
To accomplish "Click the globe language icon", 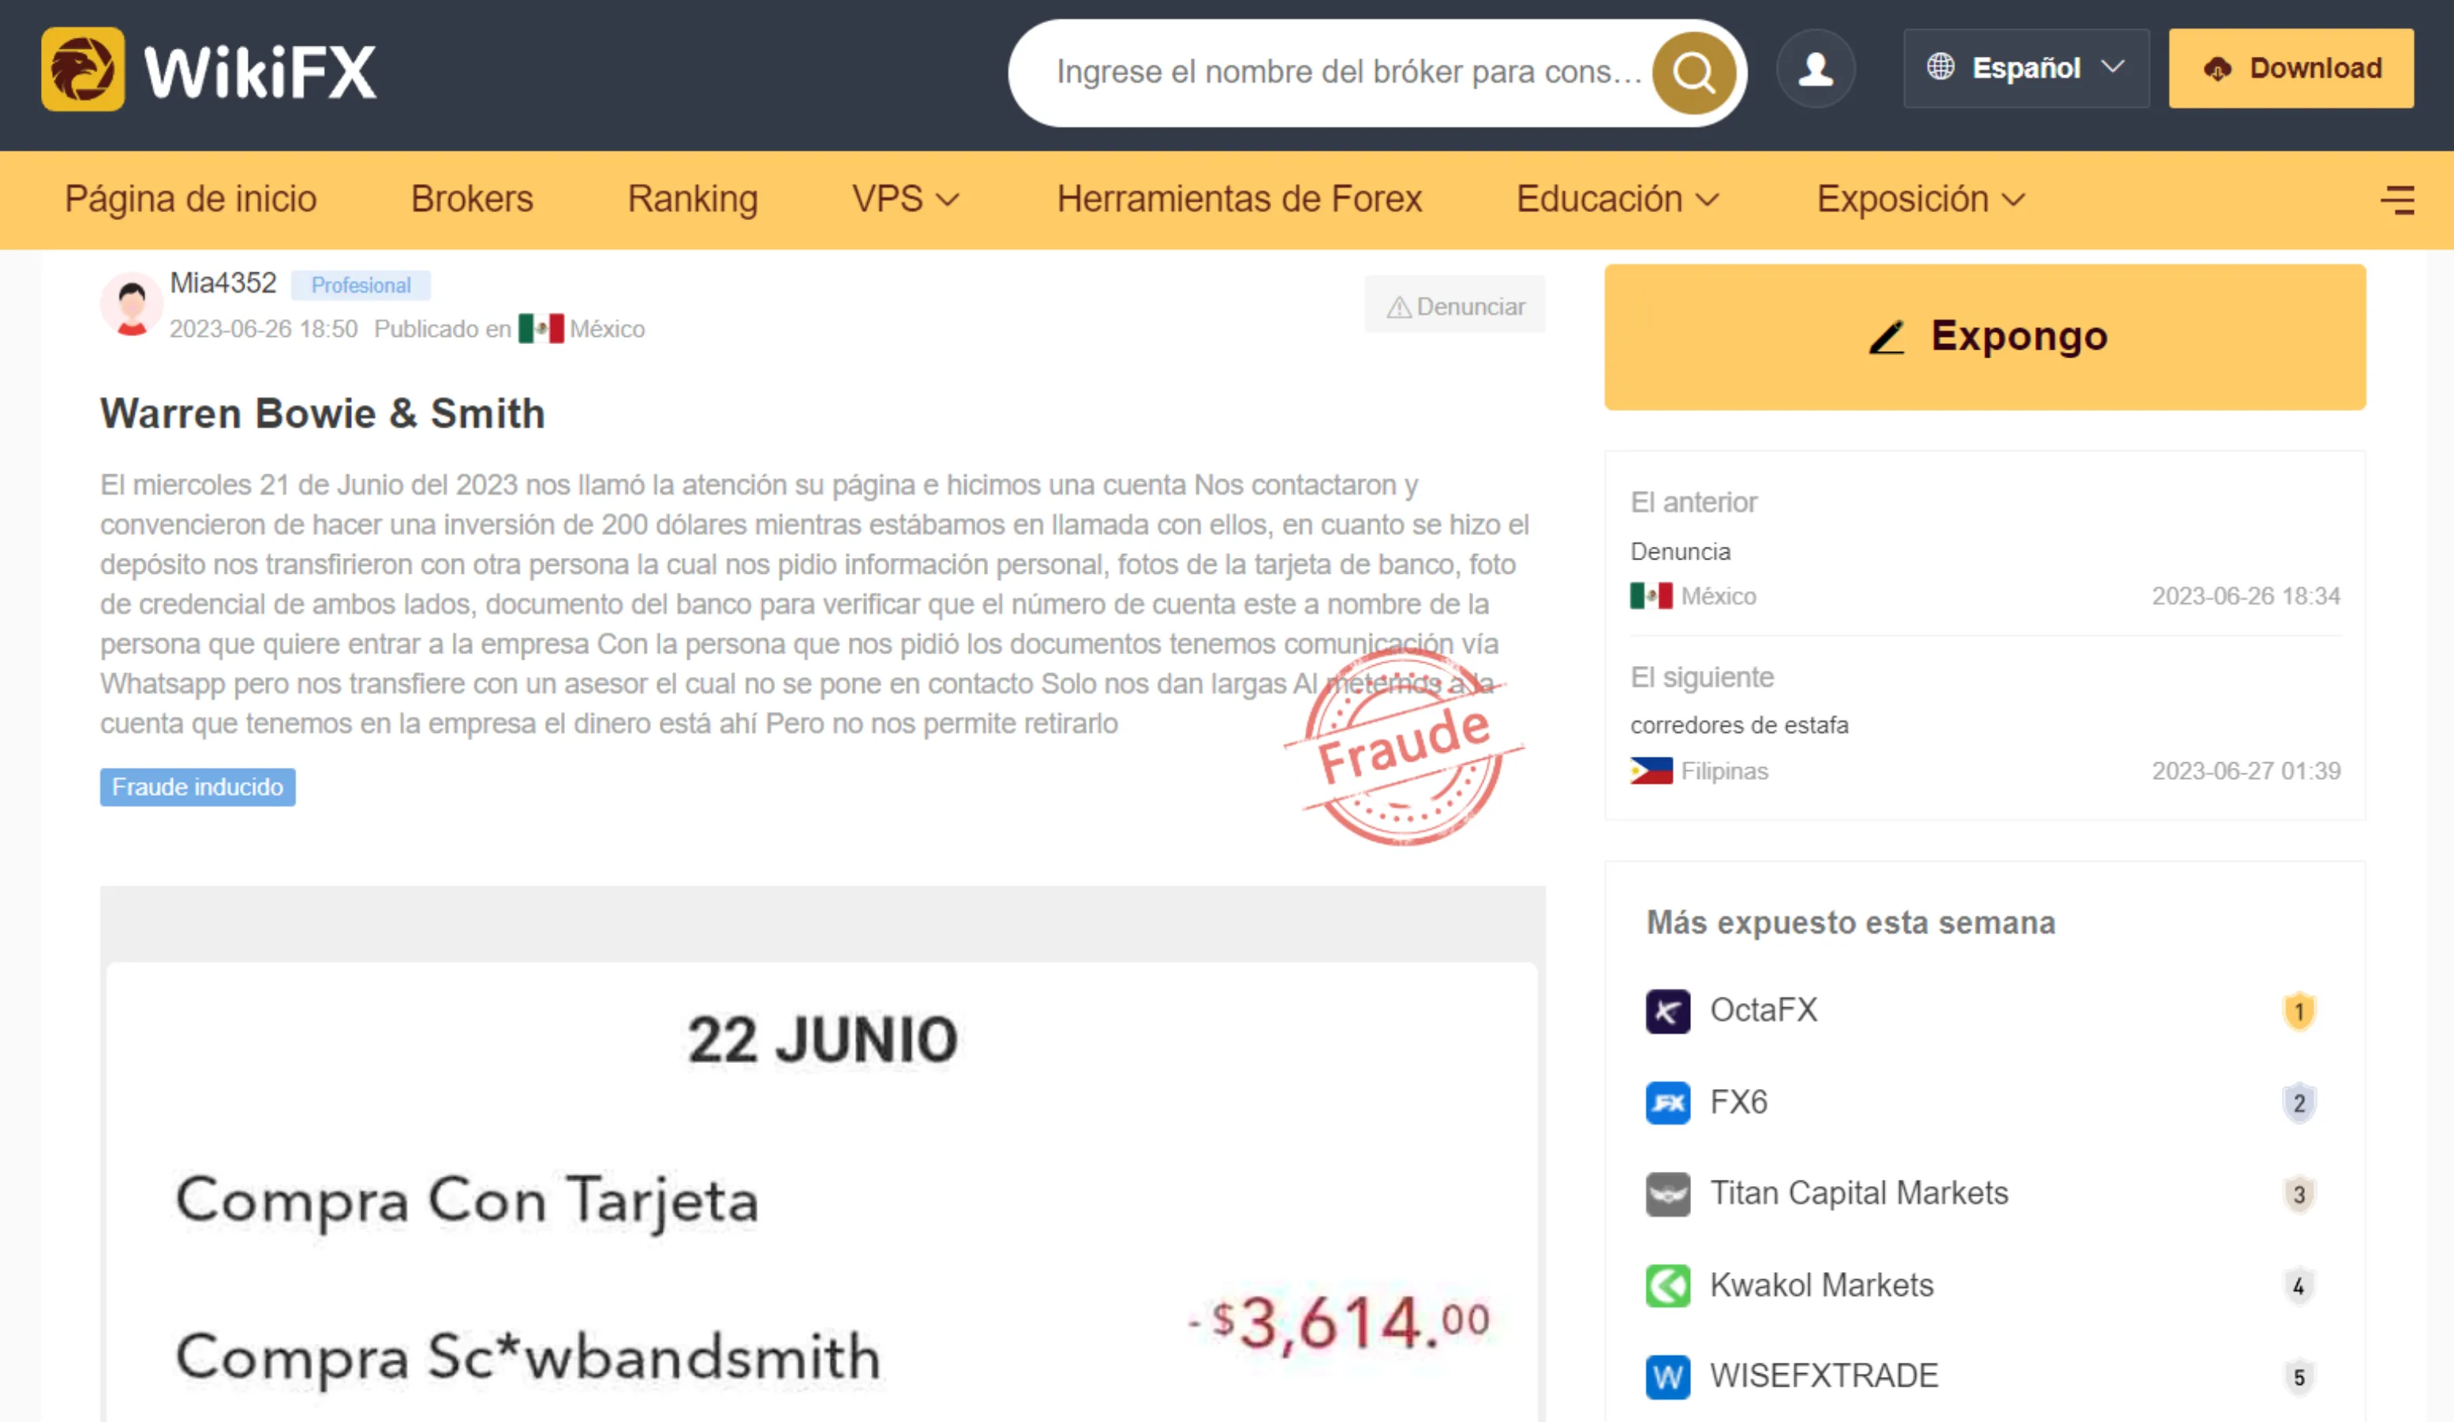I will tap(1940, 66).
